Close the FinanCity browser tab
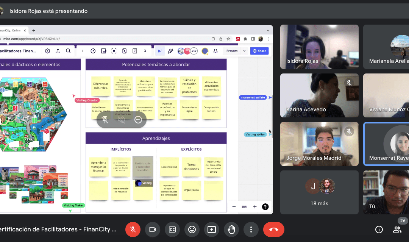Viewport: 409px width, 242px height. [x=25, y=31]
